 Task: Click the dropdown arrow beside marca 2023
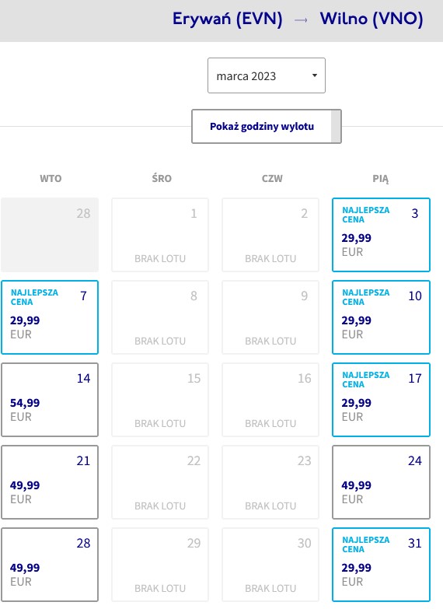(x=315, y=75)
